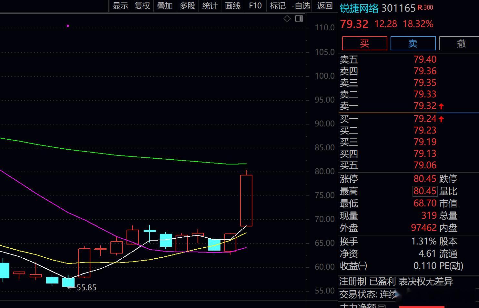Viewport: 479px width, 308px height.
Task: Click the latest large red candlestick
Action: (x=246, y=201)
